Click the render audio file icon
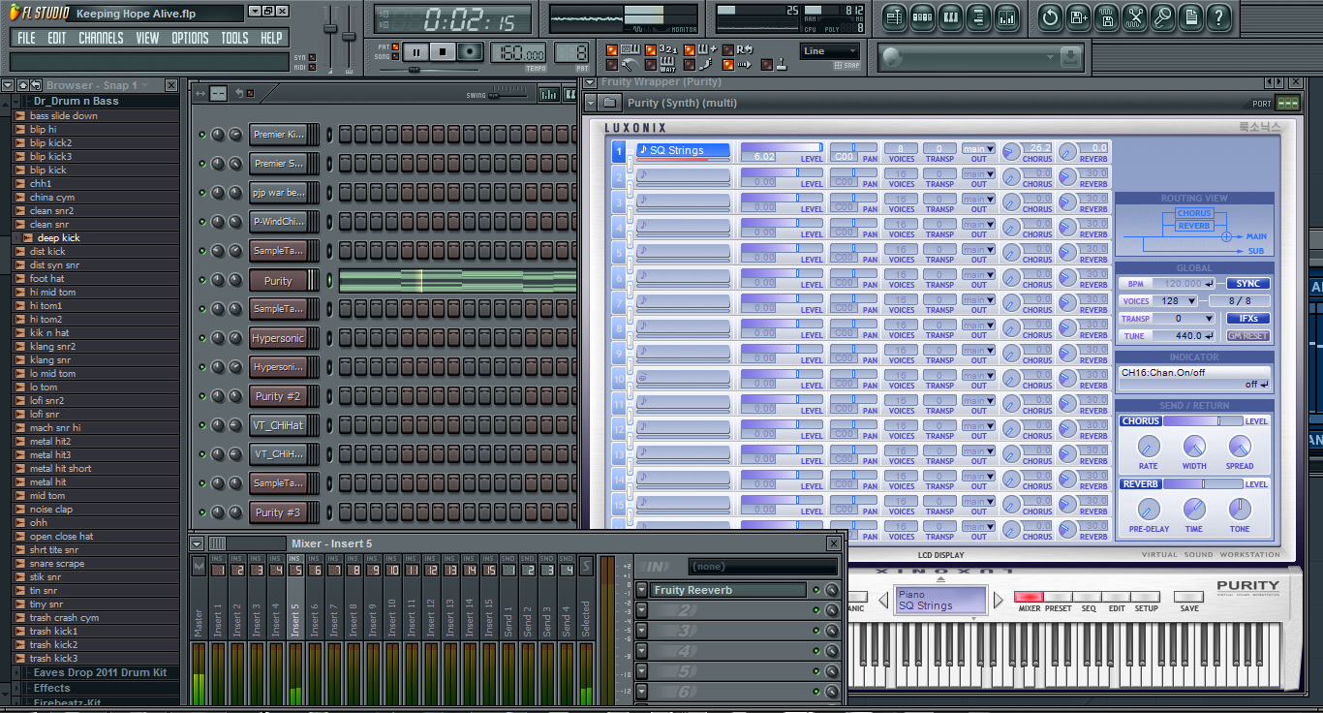This screenshot has width=1323, height=713. (x=1106, y=17)
